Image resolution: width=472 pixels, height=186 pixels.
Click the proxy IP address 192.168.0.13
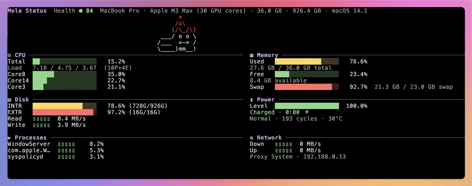click(324, 157)
